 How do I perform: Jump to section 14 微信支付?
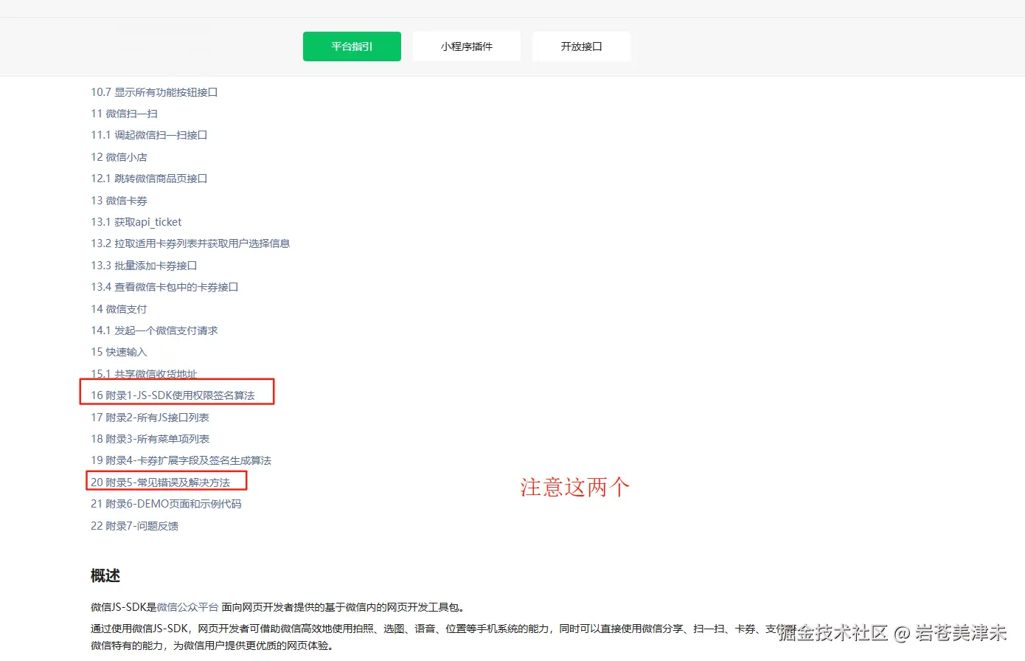(119, 309)
